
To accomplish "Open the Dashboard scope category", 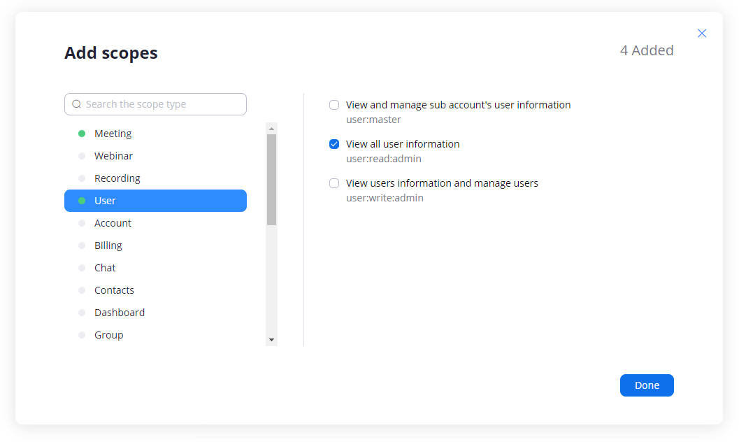I will [x=155, y=313].
